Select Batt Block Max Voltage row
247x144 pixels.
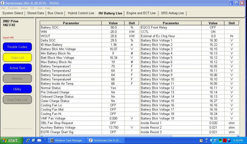[x=90, y=58]
